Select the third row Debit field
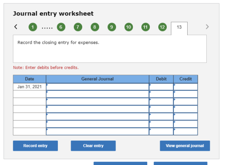Viewport: 249px width, 165px height. tap(161, 102)
